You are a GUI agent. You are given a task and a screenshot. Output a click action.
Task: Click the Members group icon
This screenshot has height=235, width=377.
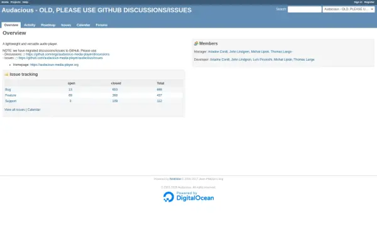[196, 43]
